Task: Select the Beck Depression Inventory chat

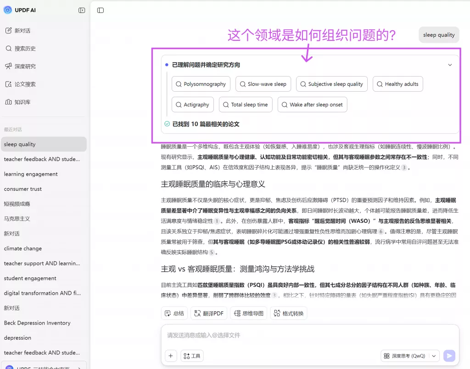Action: pos(37,323)
